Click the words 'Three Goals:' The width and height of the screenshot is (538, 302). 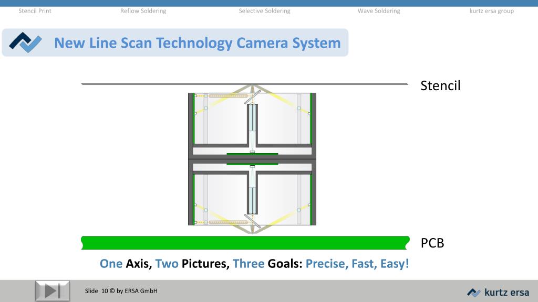click(267, 264)
